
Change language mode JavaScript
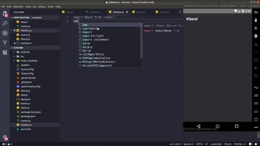pos(216,144)
